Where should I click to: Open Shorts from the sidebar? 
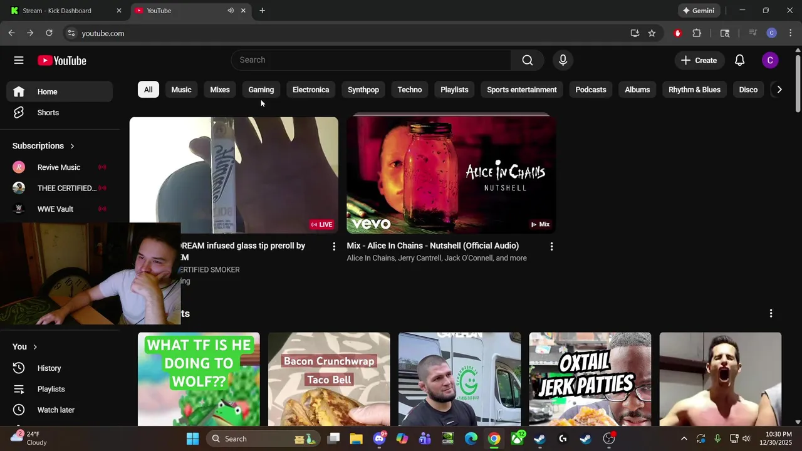tap(60, 113)
